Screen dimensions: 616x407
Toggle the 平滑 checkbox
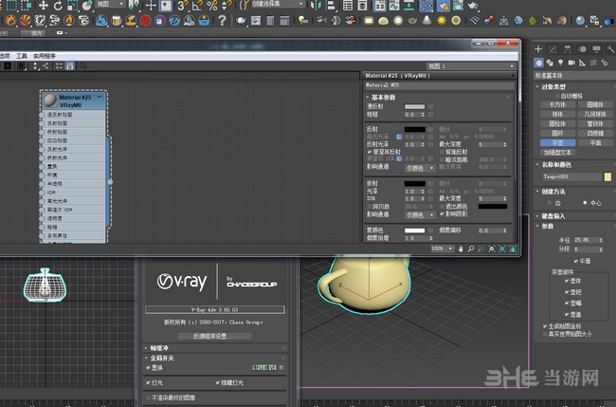[x=576, y=261]
